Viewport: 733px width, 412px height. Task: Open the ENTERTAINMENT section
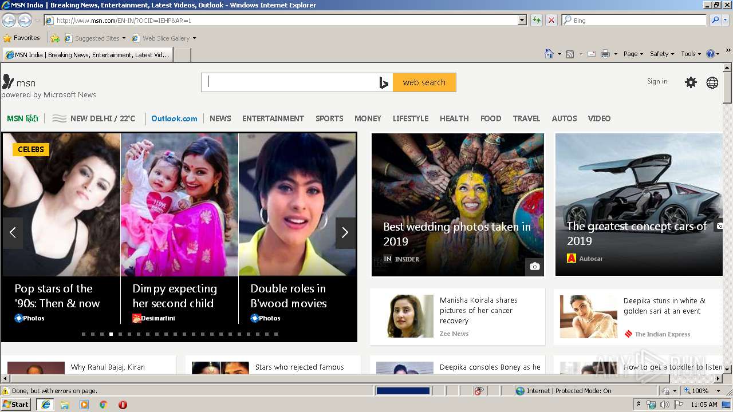(x=273, y=118)
